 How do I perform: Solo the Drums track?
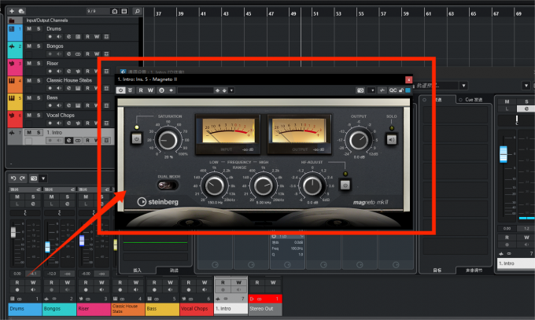coord(39,28)
